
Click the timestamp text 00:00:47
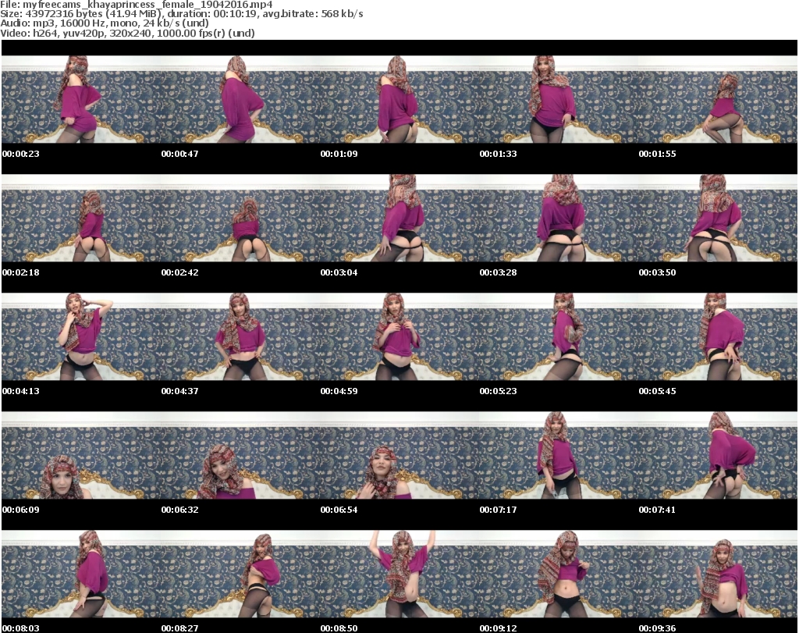(180, 154)
